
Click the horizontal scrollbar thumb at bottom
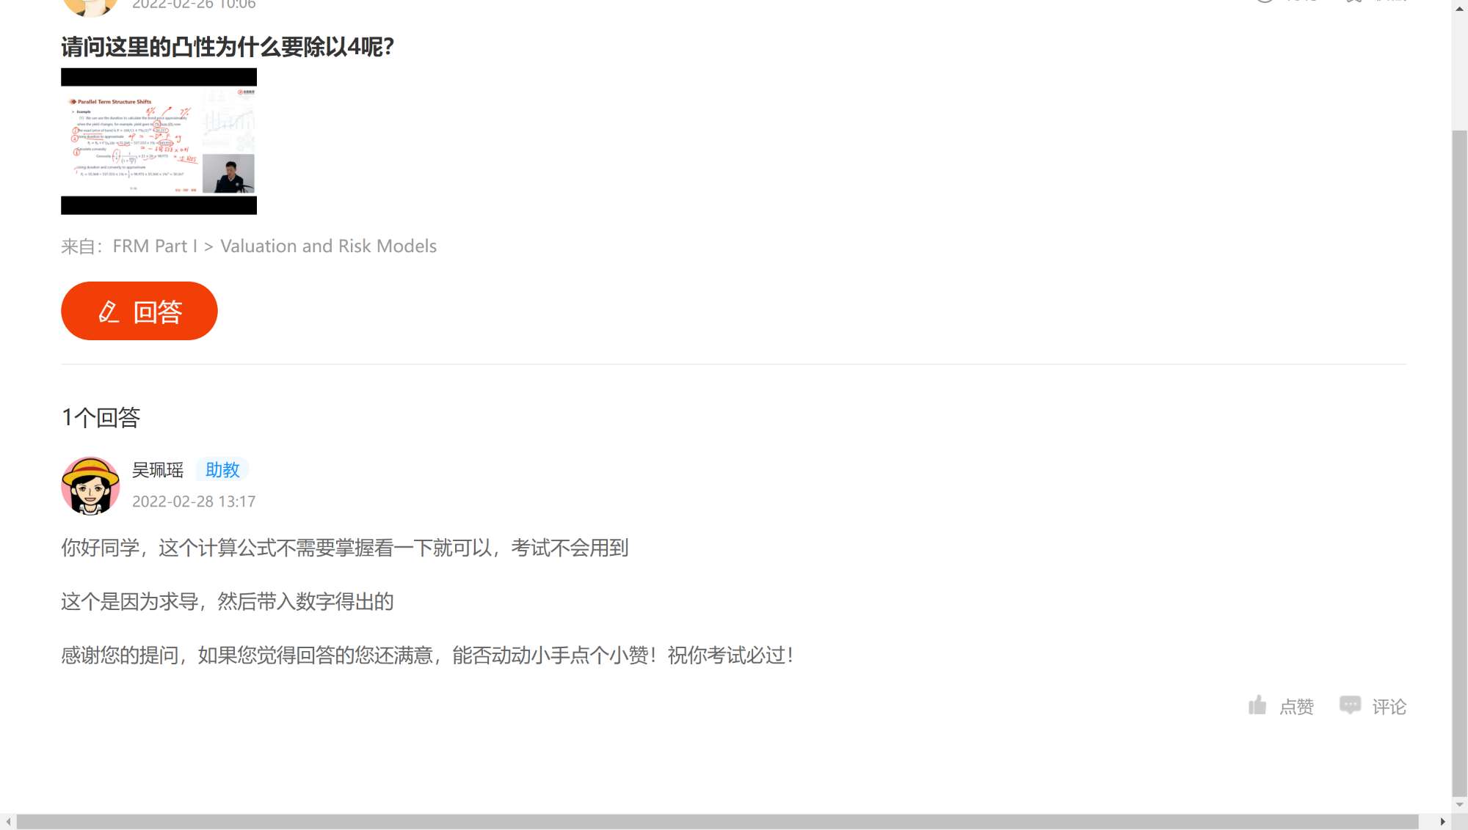716,822
